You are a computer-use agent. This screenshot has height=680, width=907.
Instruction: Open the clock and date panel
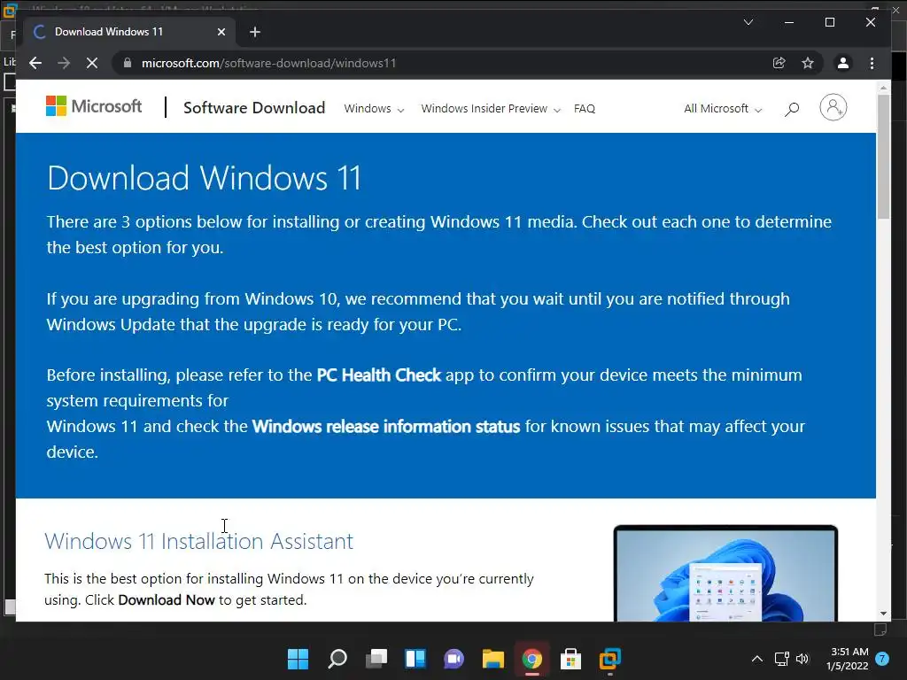click(847, 659)
